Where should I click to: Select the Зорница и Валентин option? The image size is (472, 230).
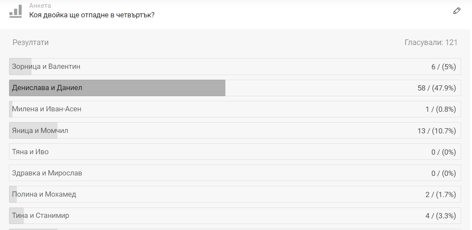point(46,67)
